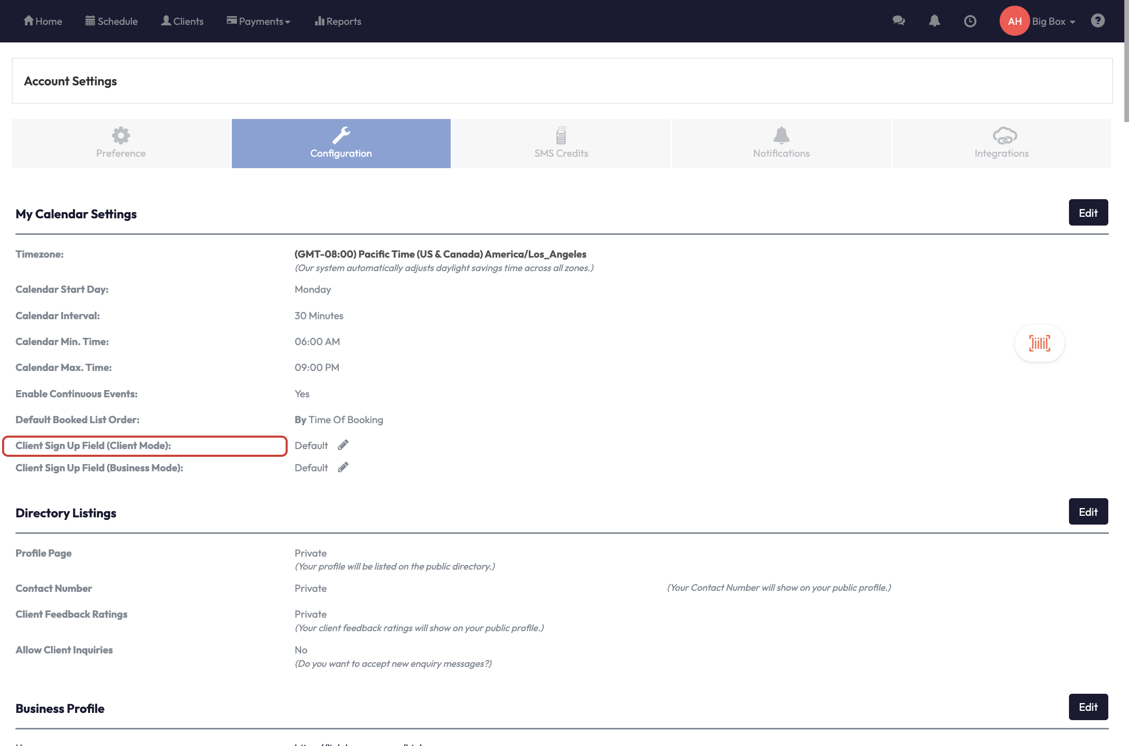Screen dimensions: 1129x746
Task: Click the notifications bell in navbar
Action: point(934,21)
